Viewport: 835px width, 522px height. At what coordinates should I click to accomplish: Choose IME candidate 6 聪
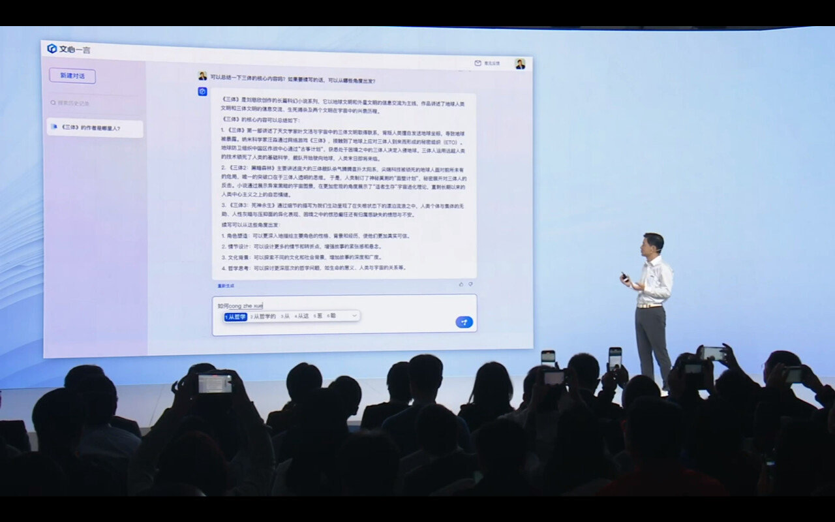click(x=332, y=316)
